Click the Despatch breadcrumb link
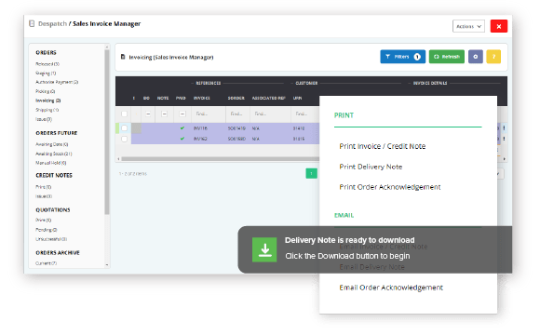 coord(52,24)
